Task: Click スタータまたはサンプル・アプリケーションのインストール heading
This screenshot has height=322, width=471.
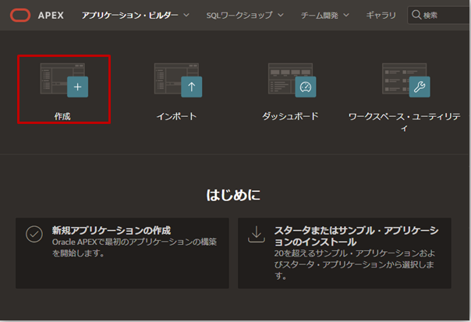Action: click(356, 236)
